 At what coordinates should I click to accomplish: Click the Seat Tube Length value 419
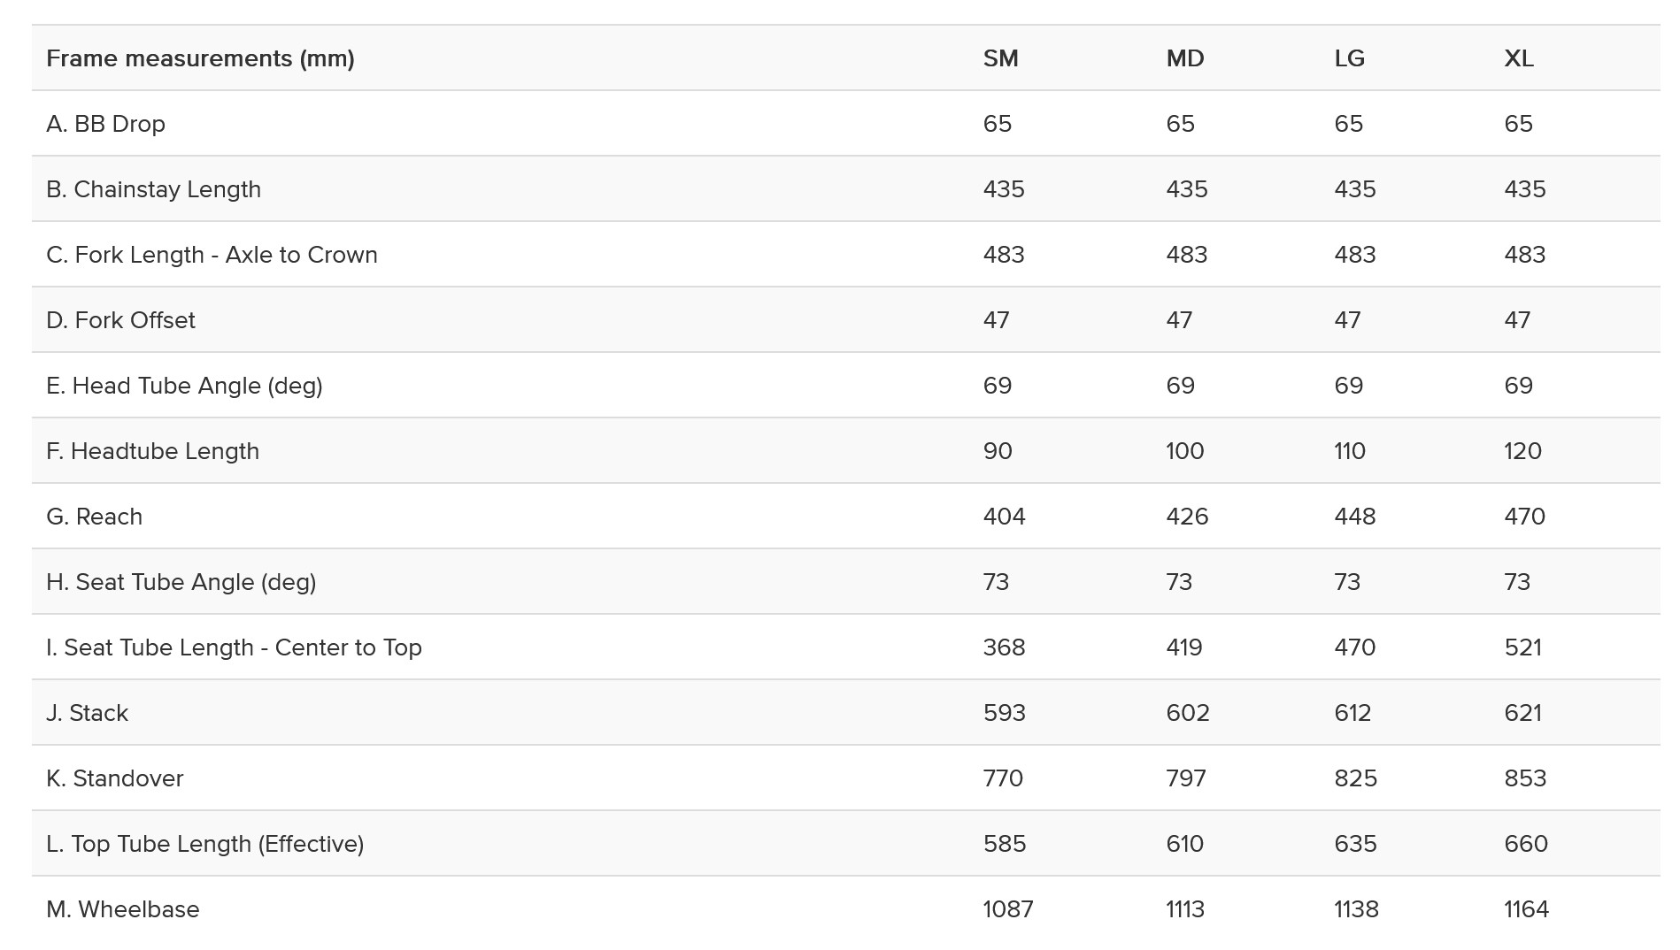1183,647
